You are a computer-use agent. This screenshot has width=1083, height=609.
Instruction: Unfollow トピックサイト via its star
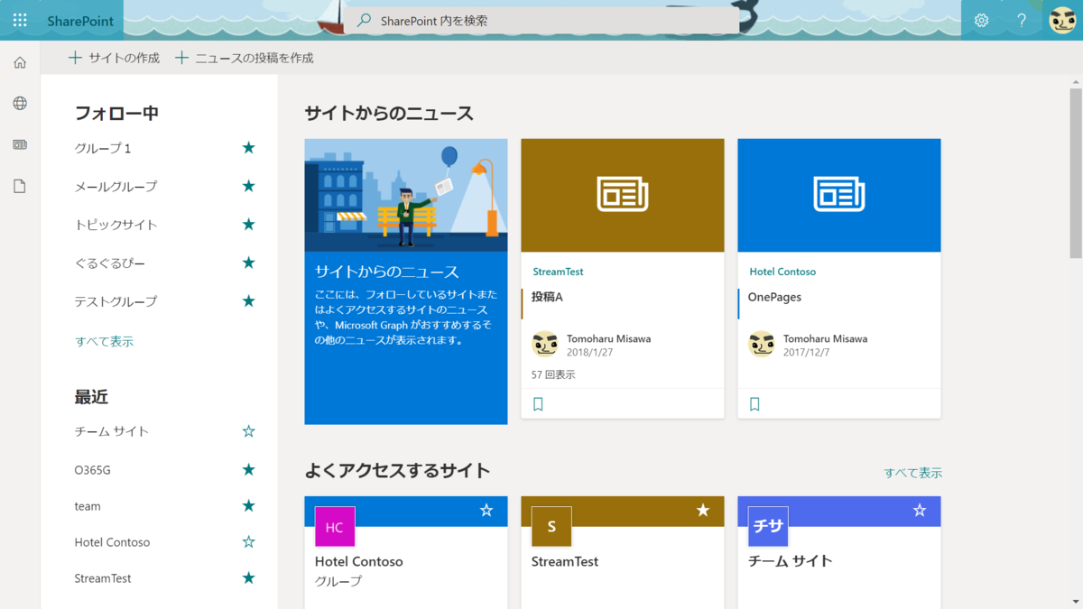249,224
